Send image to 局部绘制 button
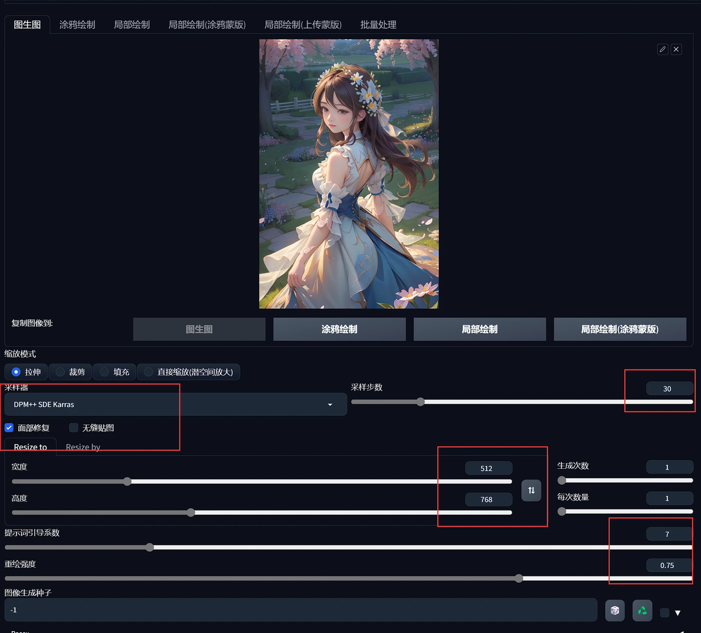 point(480,329)
